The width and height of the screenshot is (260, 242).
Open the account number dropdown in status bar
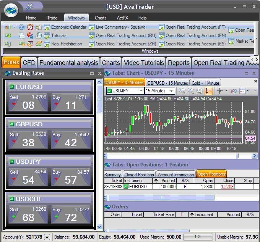click(47, 237)
